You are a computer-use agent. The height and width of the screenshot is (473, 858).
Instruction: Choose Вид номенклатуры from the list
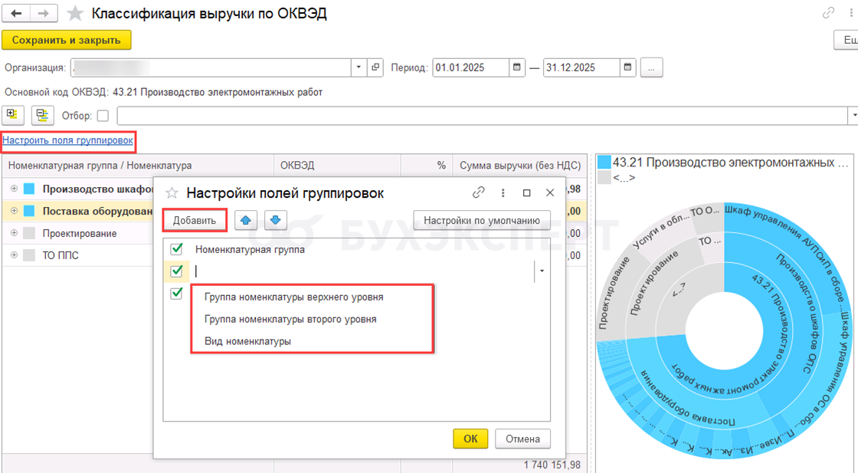[x=247, y=341]
